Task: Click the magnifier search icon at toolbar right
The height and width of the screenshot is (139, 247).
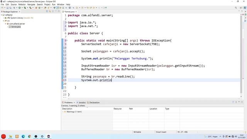Action: coord(236,8)
